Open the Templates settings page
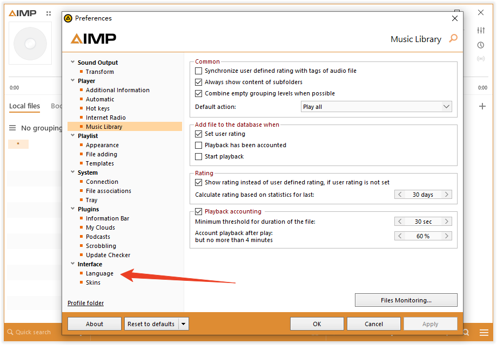 tap(99, 163)
